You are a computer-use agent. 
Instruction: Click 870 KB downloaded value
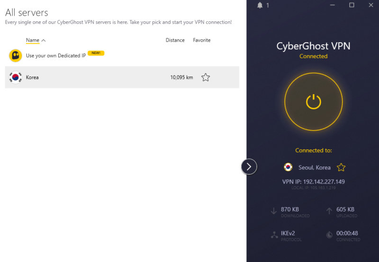[290, 209]
